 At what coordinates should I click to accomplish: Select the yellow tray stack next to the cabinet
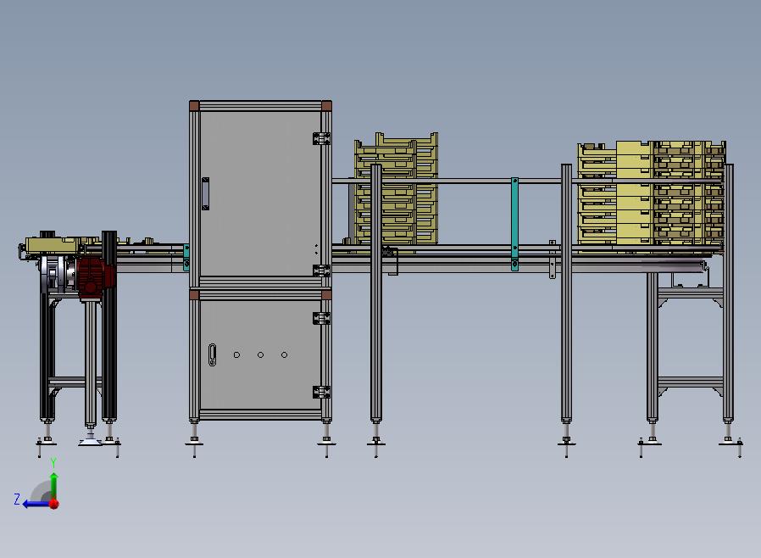coord(396,189)
